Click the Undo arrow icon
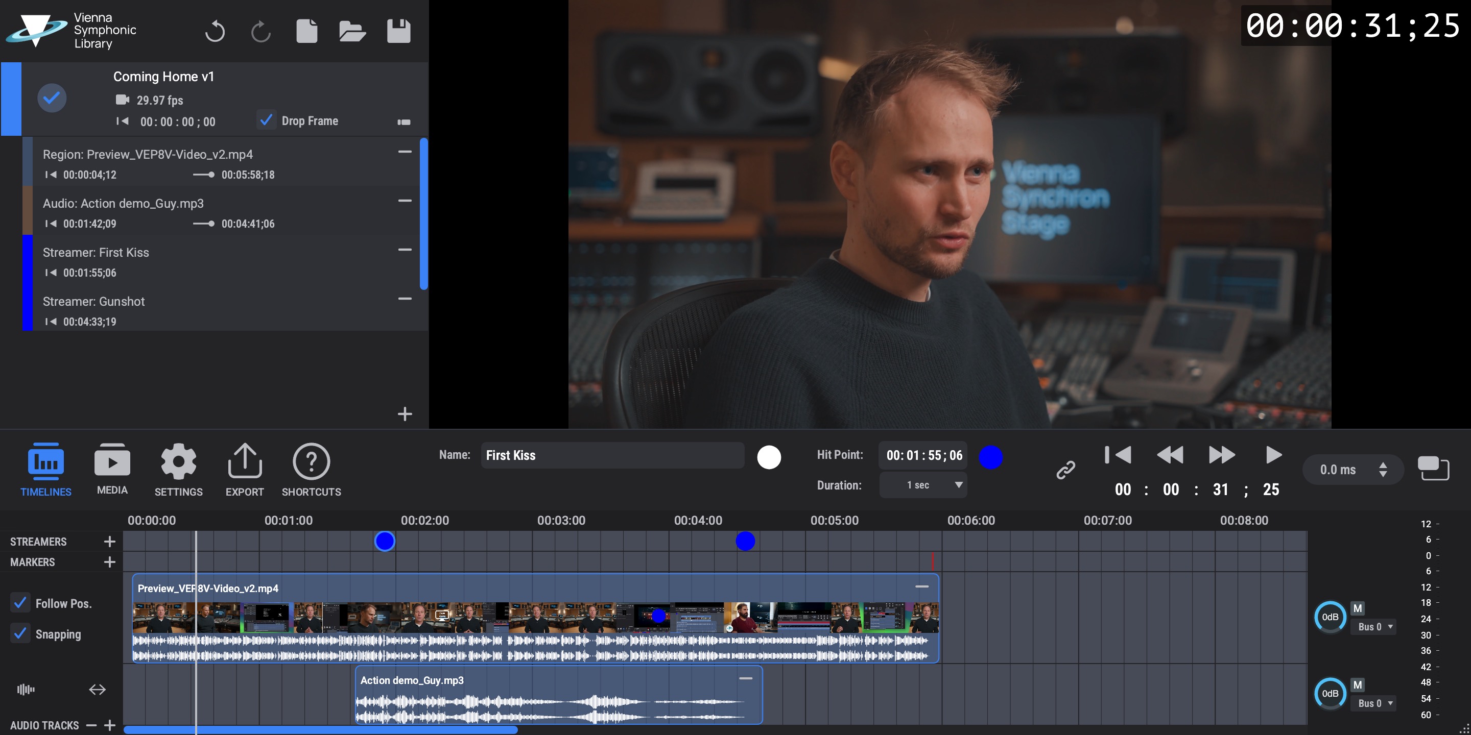The image size is (1471, 735). click(x=215, y=31)
